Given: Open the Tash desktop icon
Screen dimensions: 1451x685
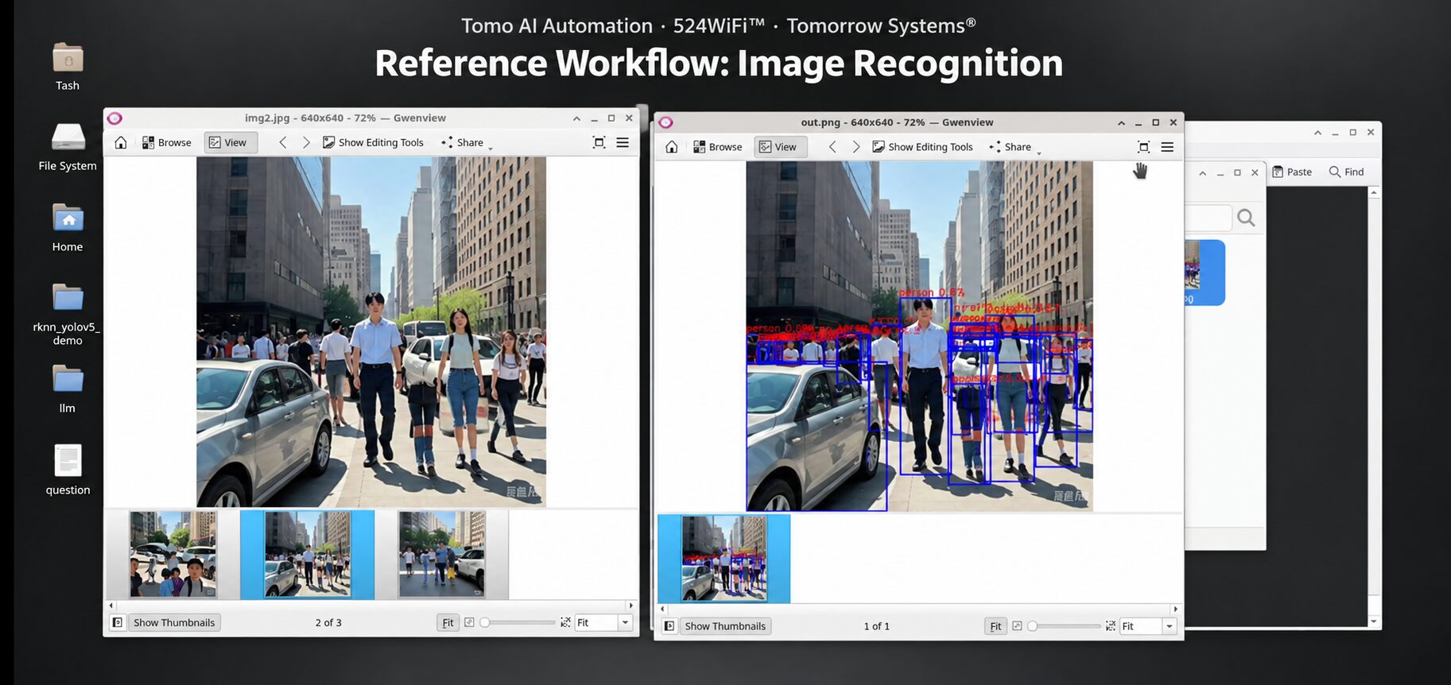Looking at the screenshot, I should 68,67.
